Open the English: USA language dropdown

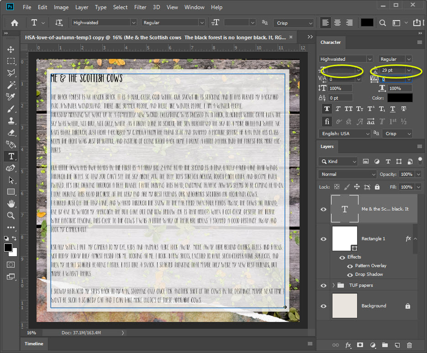[x=344, y=133]
